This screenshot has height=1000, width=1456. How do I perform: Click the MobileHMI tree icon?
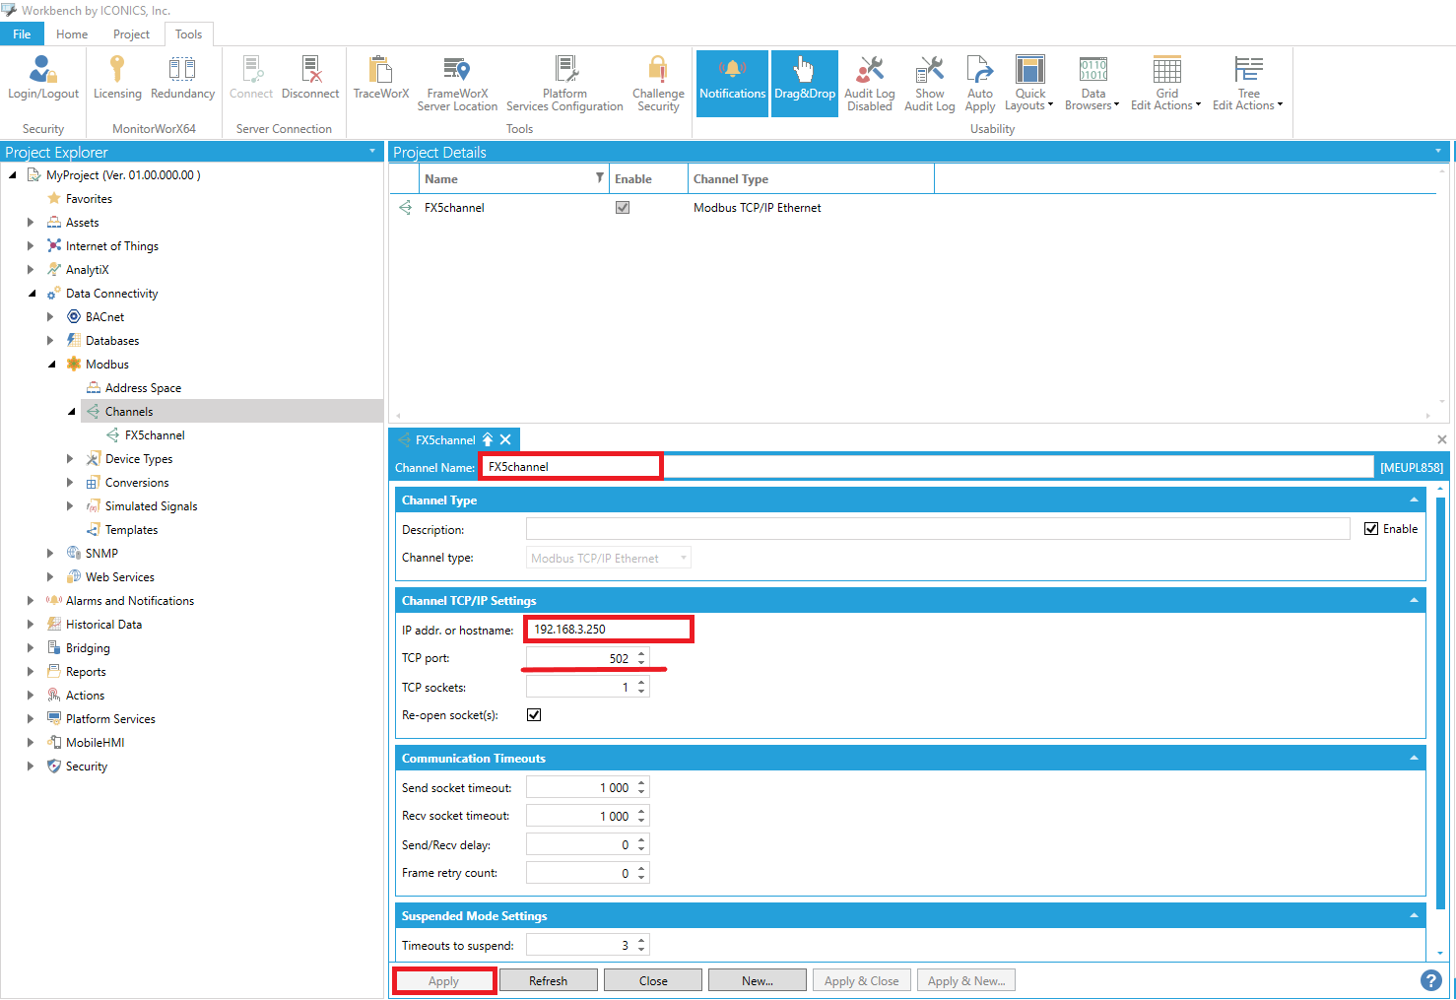point(54,743)
